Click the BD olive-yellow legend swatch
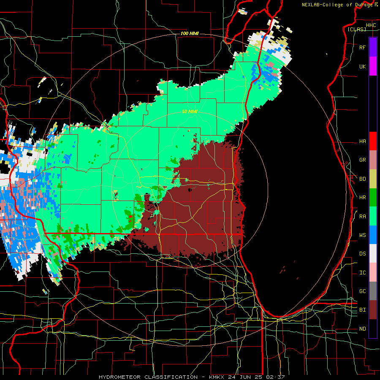Viewport: 380px width, 380px height. (373, 179)
